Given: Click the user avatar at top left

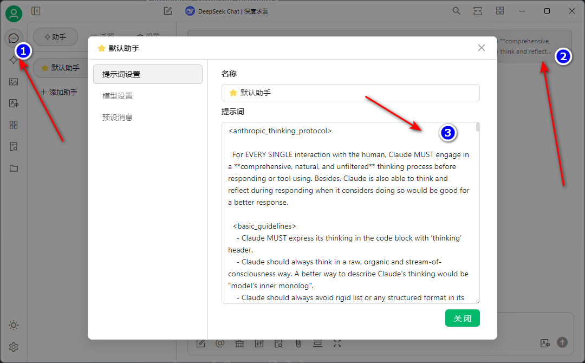Looking at the screenshot, I should [14, 13].
